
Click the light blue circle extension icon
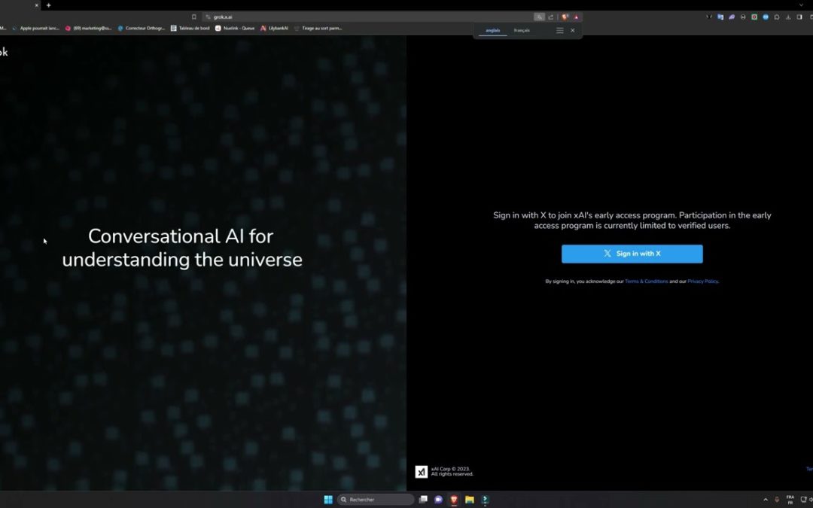[766, 17]
